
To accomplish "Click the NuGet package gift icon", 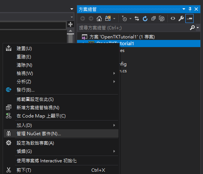I will click(9, 133).
